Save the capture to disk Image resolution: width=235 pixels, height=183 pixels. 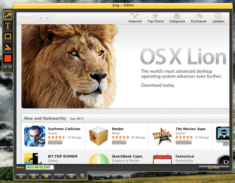(x=34, y=176)
